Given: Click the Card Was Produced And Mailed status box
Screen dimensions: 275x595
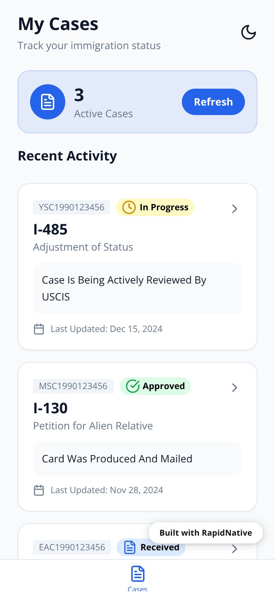Looking at the screenshot, I should point(137,459).
